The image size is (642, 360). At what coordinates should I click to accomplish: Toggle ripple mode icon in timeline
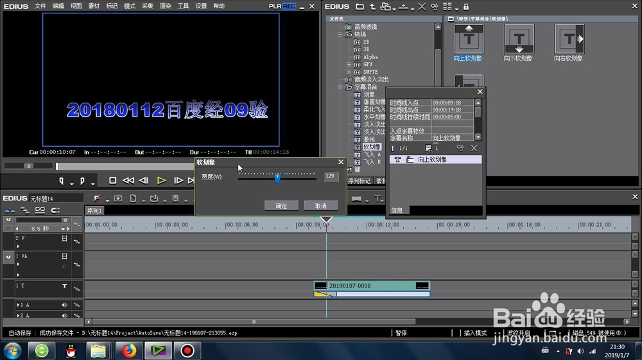[x=24, y=210]
